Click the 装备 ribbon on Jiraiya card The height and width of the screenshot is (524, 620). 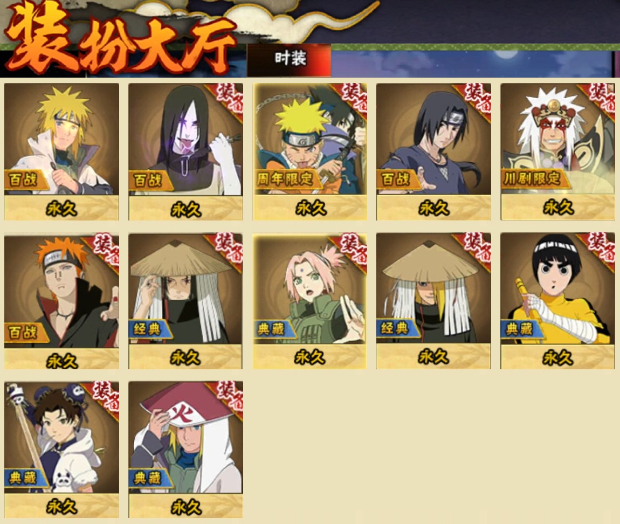click(601, 98)
